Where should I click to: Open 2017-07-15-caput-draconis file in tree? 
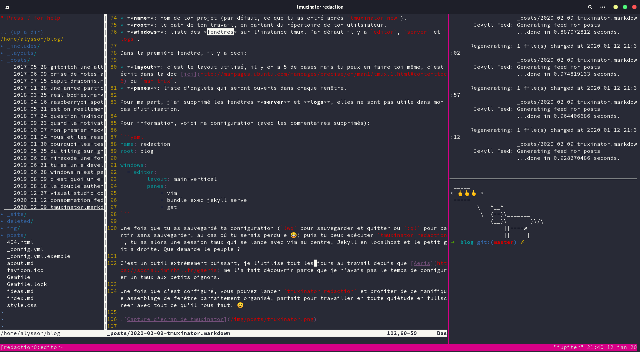point(59,81)
